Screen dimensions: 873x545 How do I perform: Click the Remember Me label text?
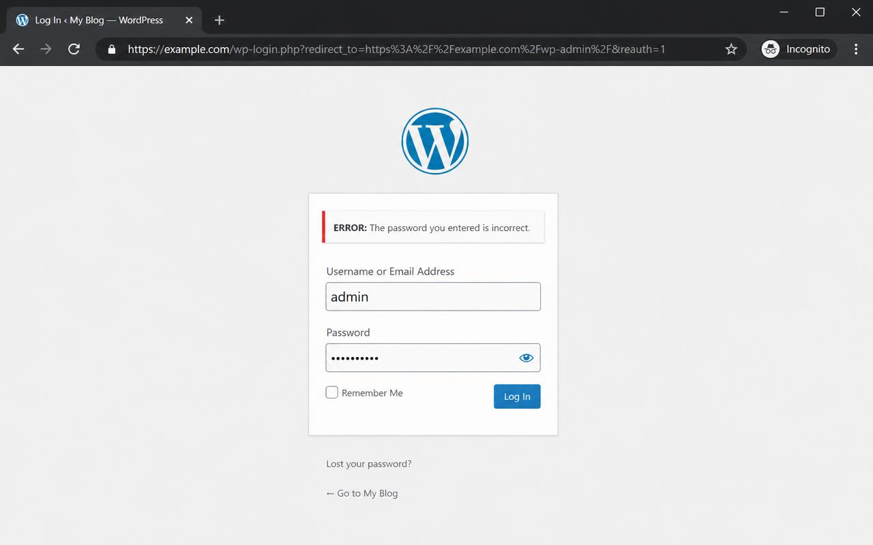[372, 393]
